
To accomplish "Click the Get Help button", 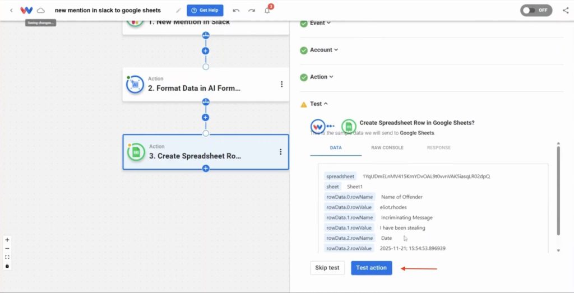I will pyautogui.click(x=205, y=10).
